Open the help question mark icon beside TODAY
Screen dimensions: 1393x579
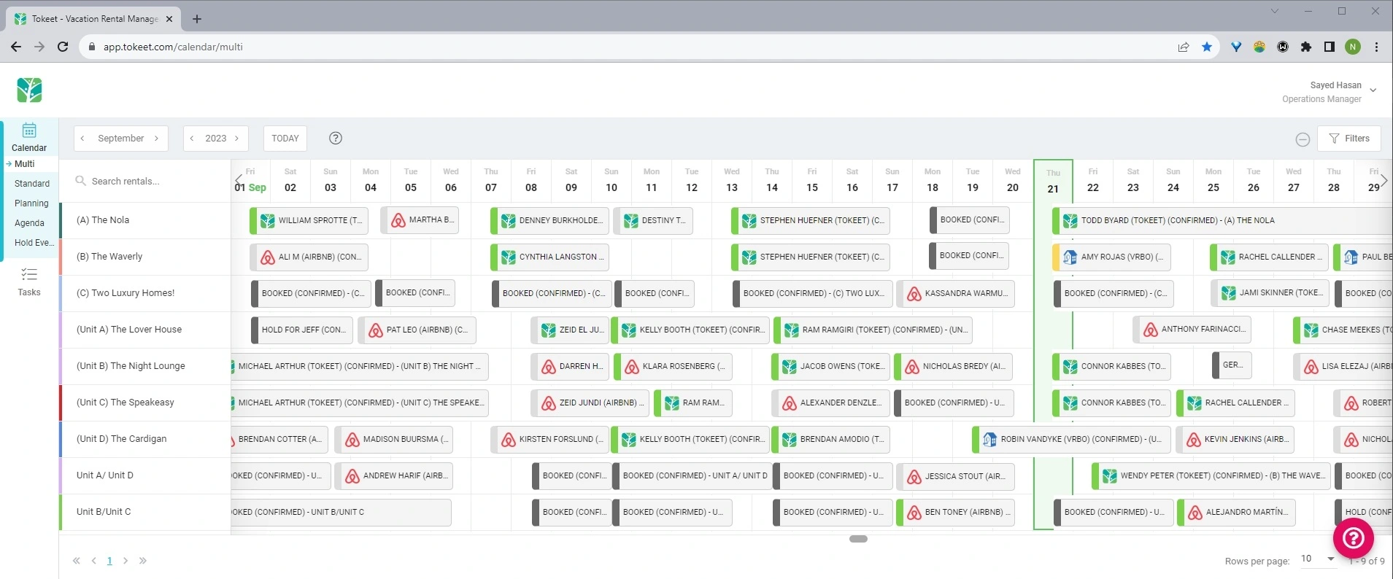tap(336, 138)
